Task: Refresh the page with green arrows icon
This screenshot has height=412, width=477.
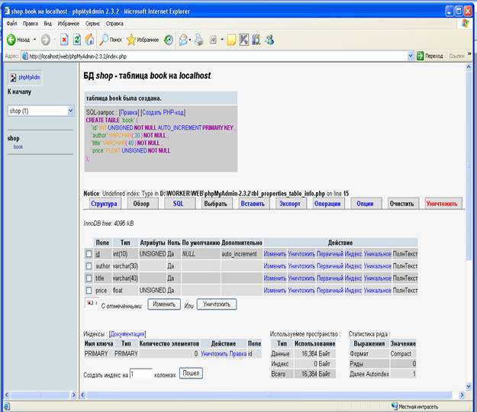Action: [76, 40]
